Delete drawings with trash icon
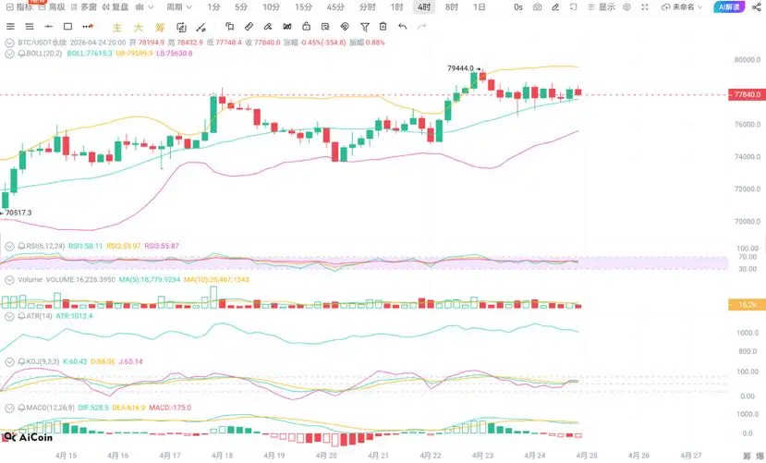766x463 pixels. coord(383,27)
